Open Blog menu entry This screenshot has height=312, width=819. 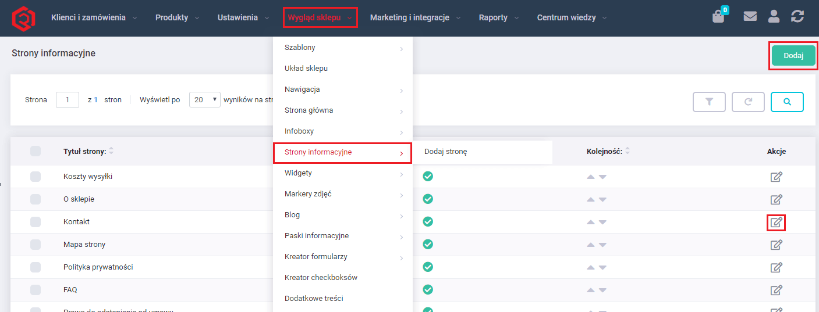[x=343, y=215]
